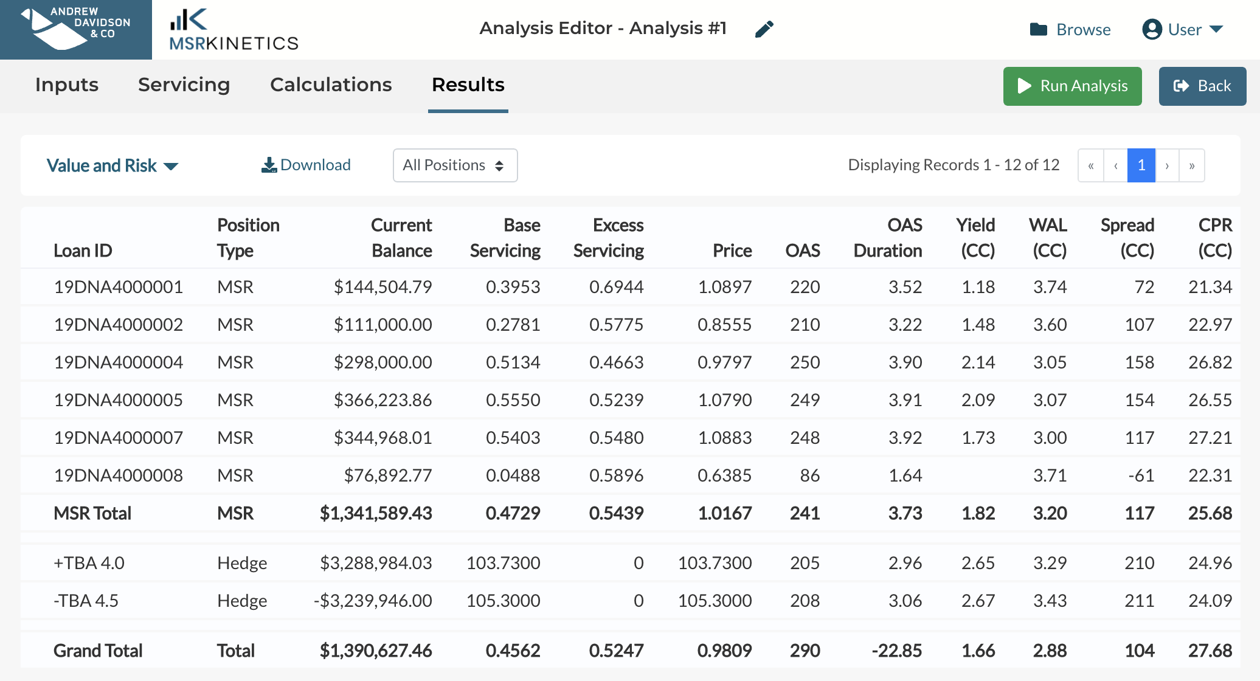Select loan 19DNA4000002

(x=119, y=325)
